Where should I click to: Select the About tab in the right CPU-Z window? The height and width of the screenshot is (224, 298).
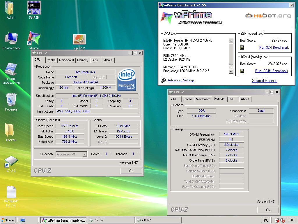(245, 99)
